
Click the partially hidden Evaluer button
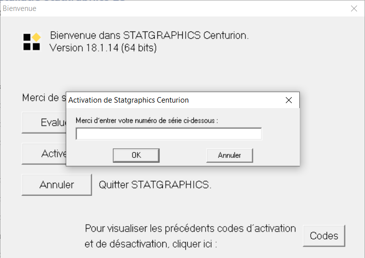click(x=44, y=123)
